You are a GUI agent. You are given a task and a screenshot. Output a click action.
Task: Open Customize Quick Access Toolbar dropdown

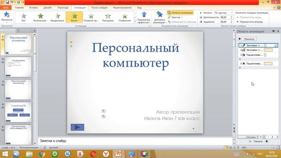pyautogui.click(x=23, y=2)
